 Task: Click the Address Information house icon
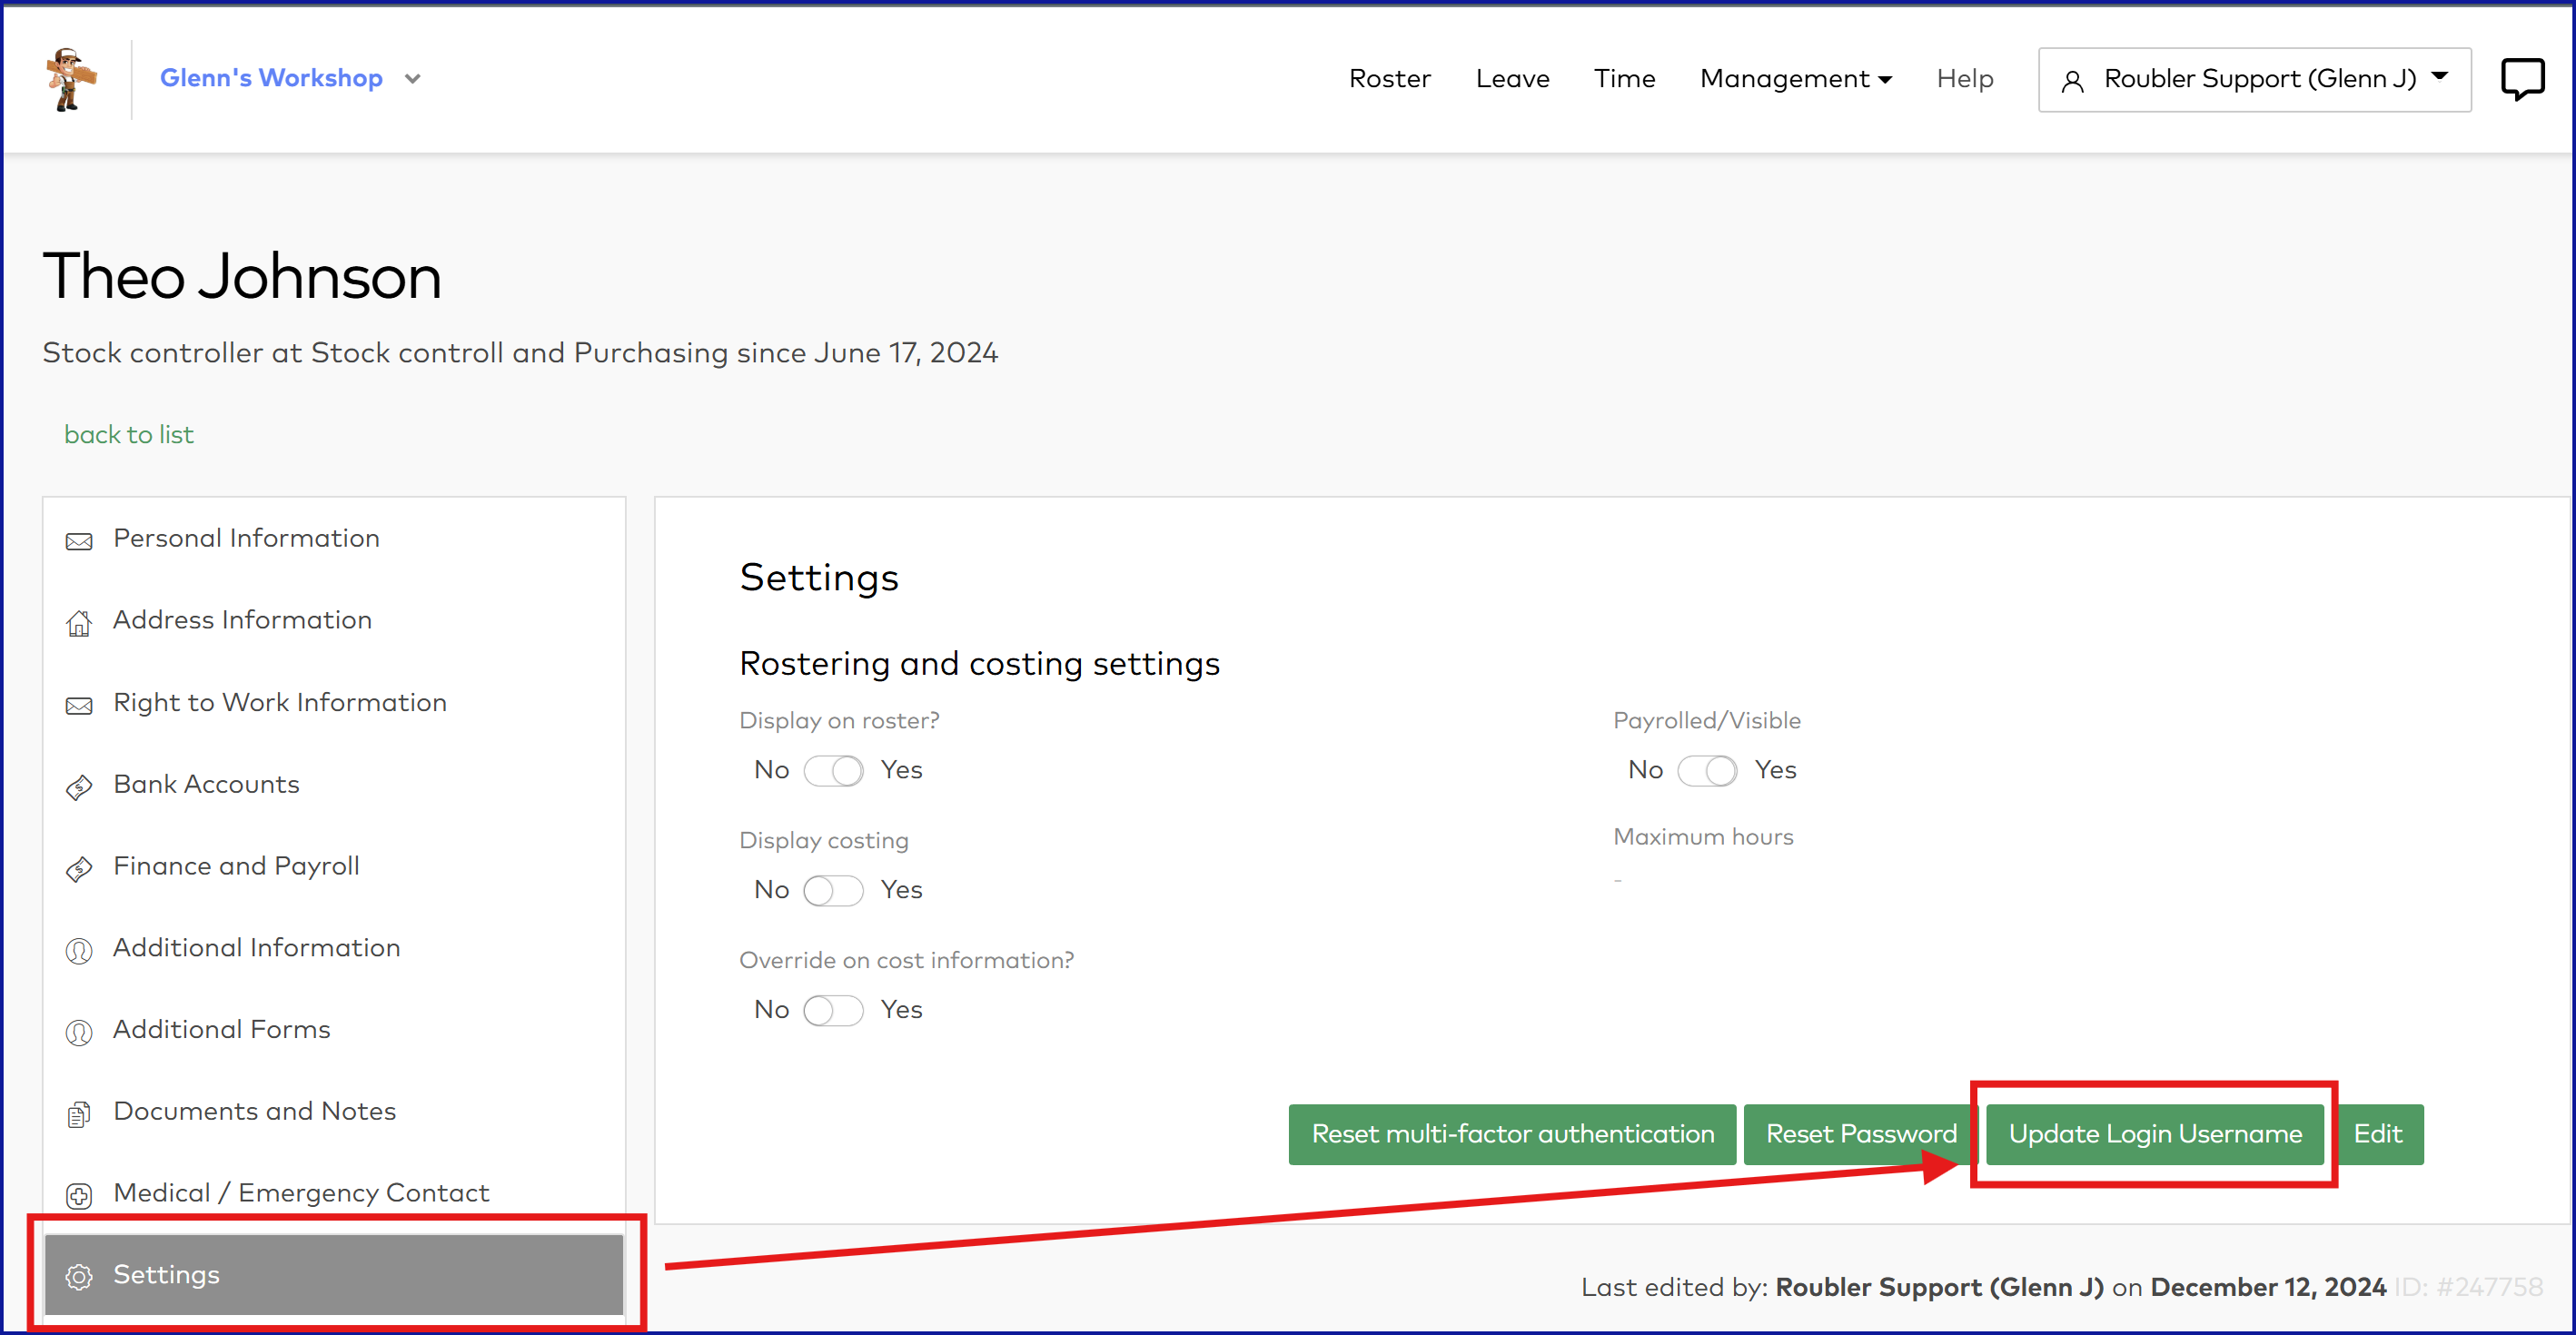[x=79, y=623]
